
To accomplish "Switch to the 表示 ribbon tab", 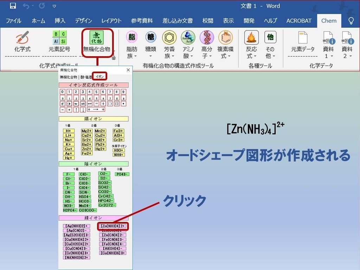I will (229, 21).
